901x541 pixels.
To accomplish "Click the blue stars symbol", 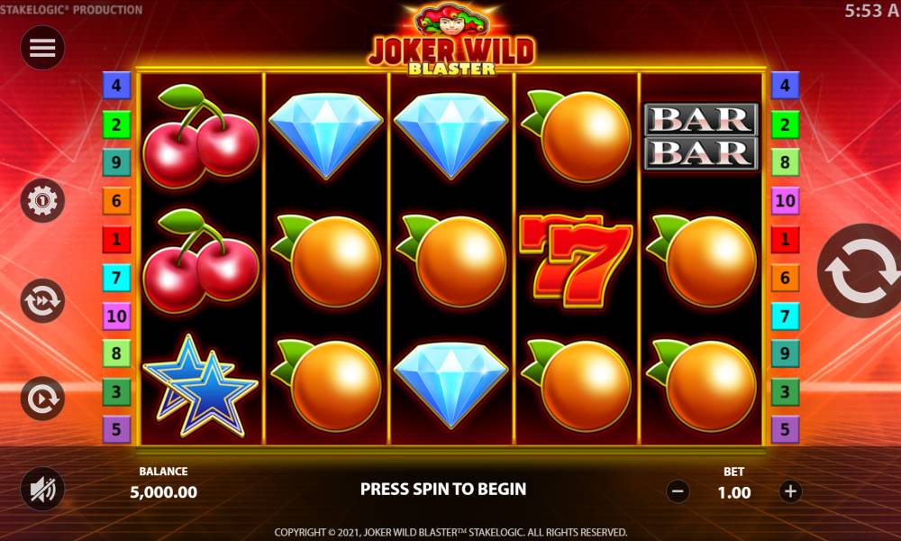I will (200, 386).
